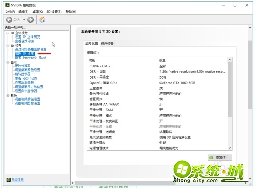Click main panel horizontal scroll-left arrow
Image resolution: width=256 pixels, height=189 pixels.
coord(73,183)
